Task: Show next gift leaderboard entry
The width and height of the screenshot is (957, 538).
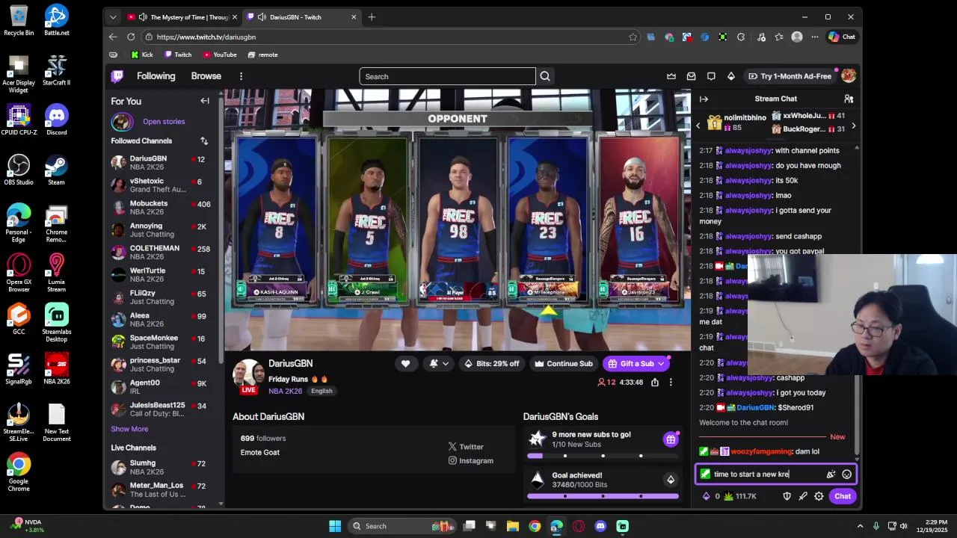Action: (853, 126)
